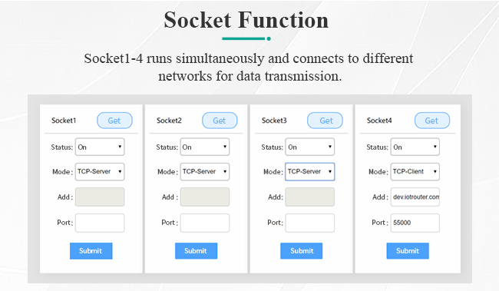The width and height of the screenshot is (499, 291).
Task: Click the Socket1 Port input field
Action: click(100, 223)
